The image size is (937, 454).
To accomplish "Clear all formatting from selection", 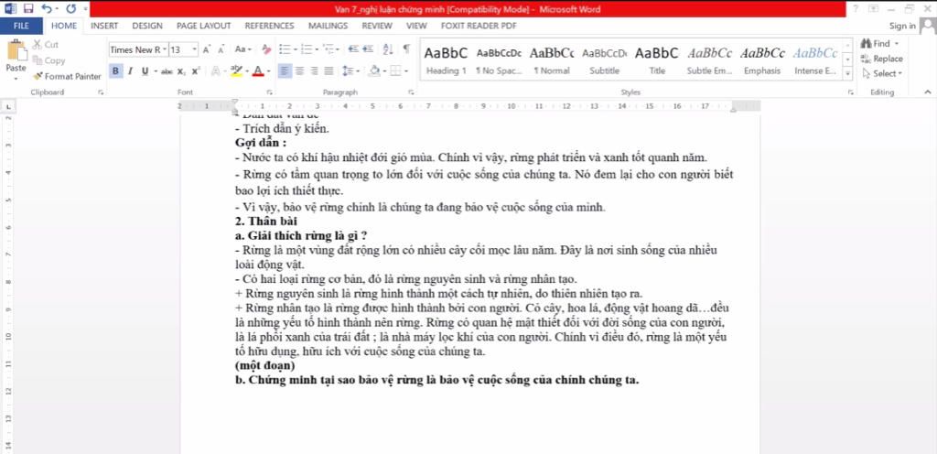I will pyautogui.click(x=266, y=49).
